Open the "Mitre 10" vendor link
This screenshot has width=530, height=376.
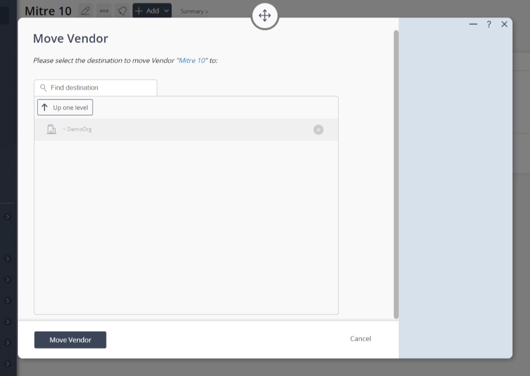point(192,61)
